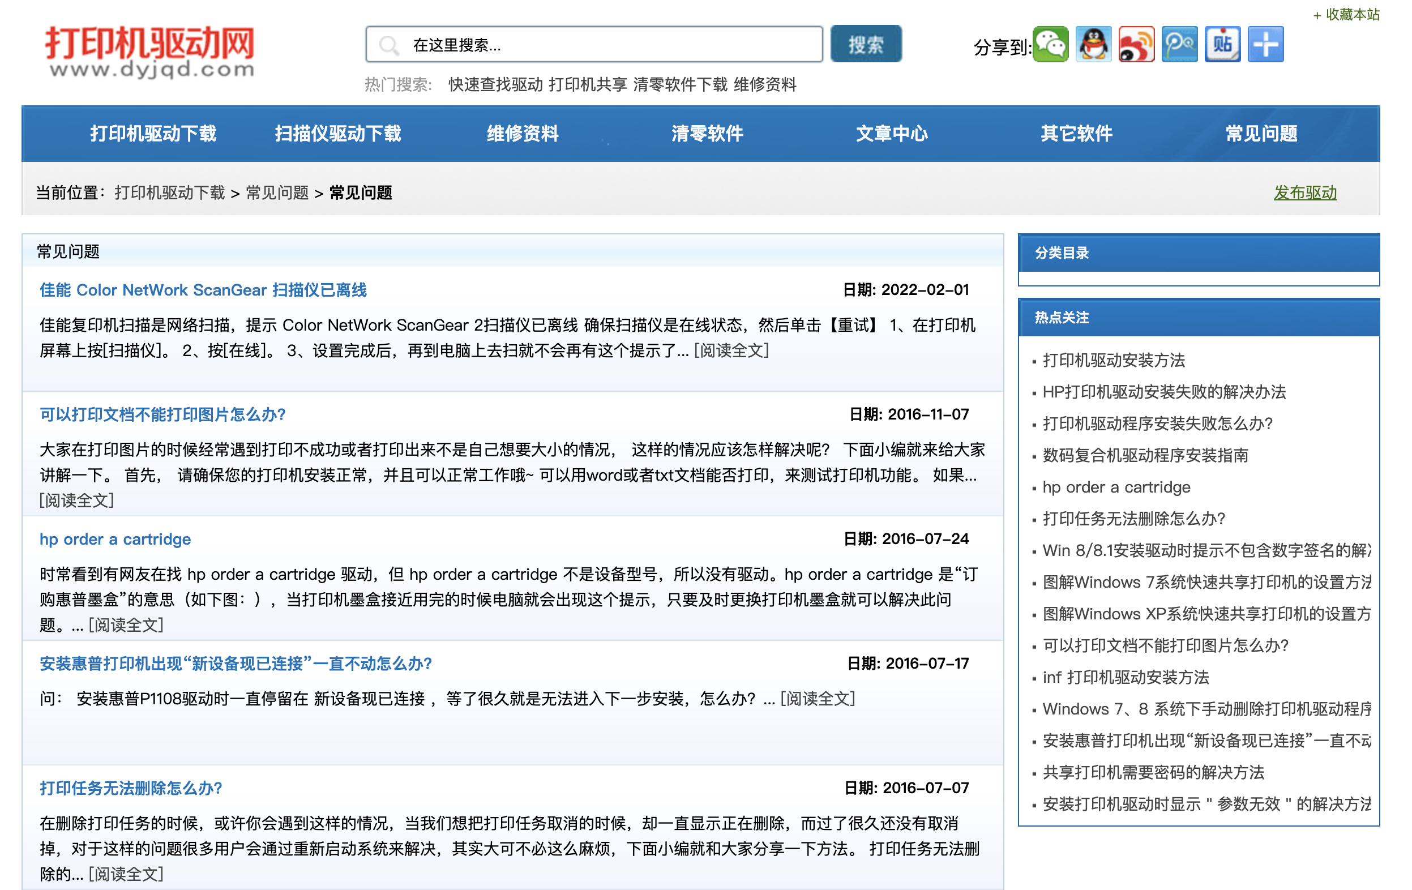
Task: Open sidebar link 图解Windows 7系统快速共享打印机
Action: [1207, 582]
